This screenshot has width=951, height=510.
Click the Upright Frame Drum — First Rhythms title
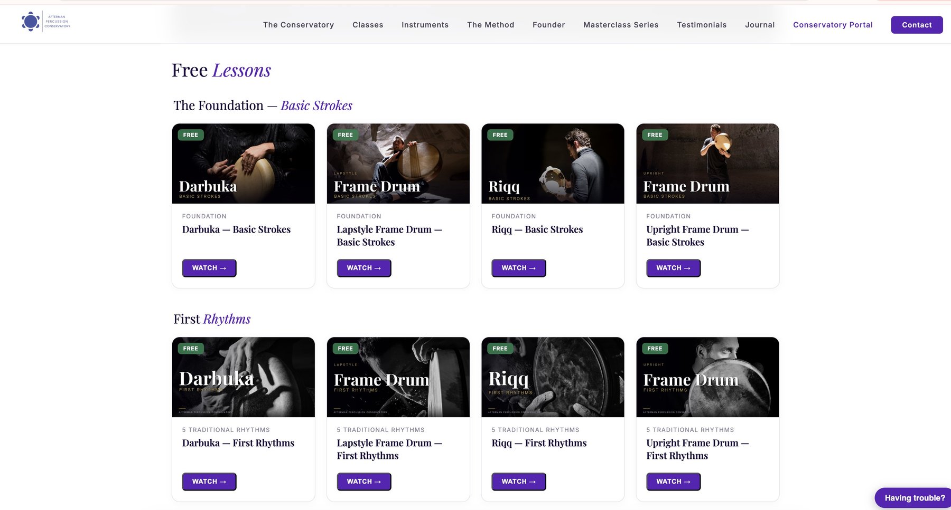[x=697, y=449]
